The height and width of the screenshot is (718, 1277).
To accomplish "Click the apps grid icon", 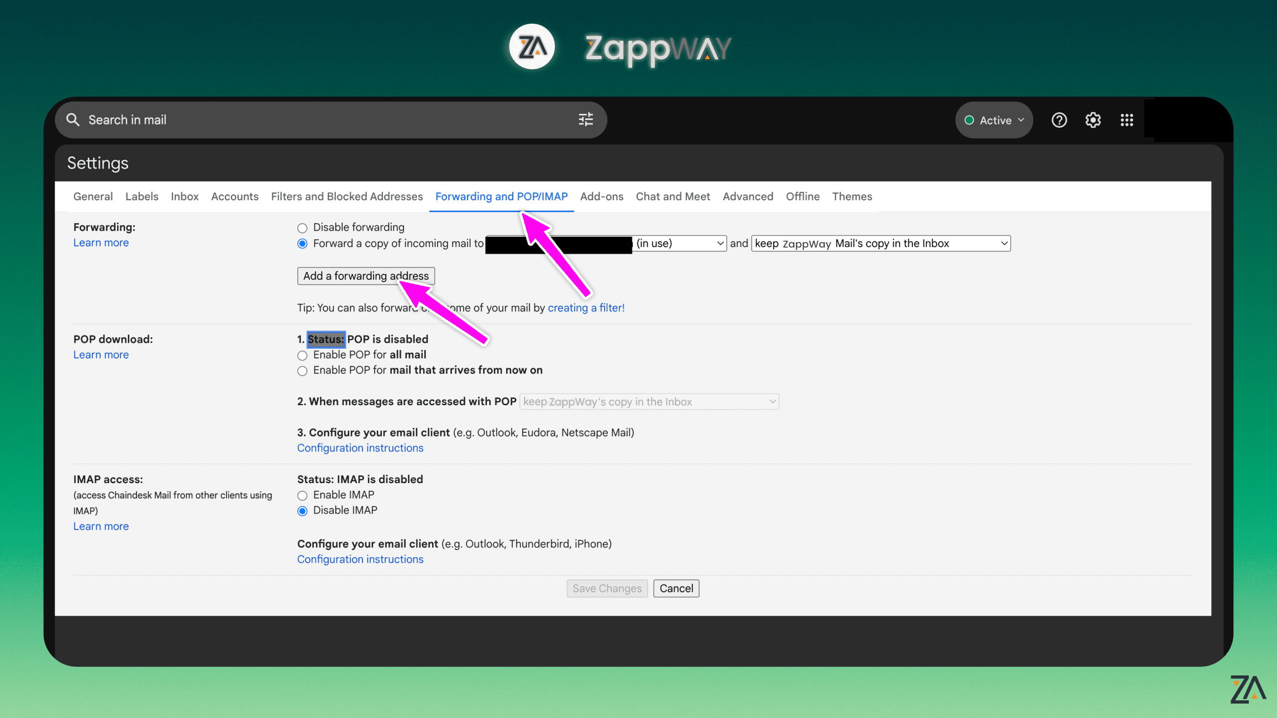I will click(1127, 120).
